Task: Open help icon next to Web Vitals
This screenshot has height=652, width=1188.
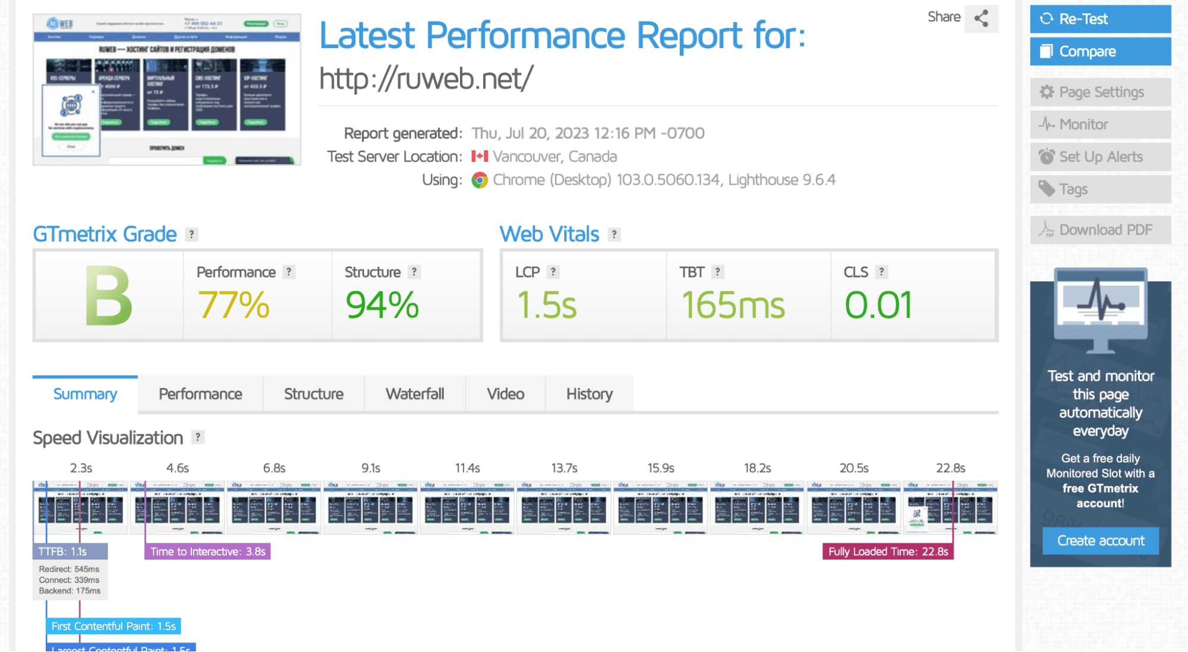Action: click(614, 234)
